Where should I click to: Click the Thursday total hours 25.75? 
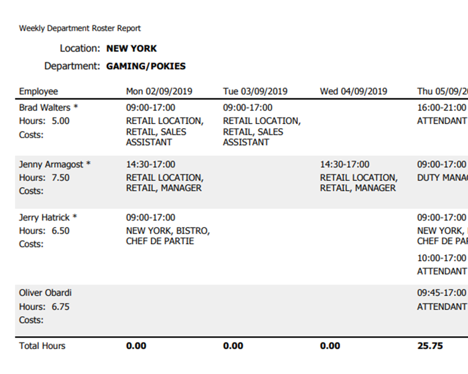click(x=430, y=346)
